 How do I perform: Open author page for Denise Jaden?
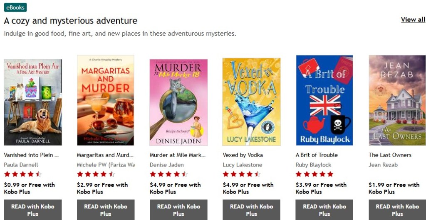click(x=166, y=165)
